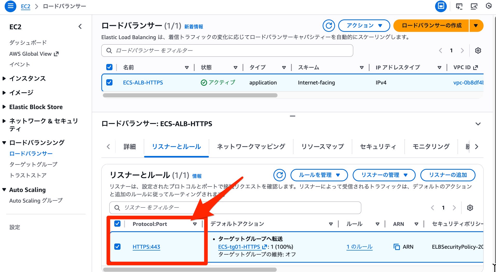The height and width of the screenshot is (272, 496).
Task: Go to next page of listeners
Action: tap(454, 208)
